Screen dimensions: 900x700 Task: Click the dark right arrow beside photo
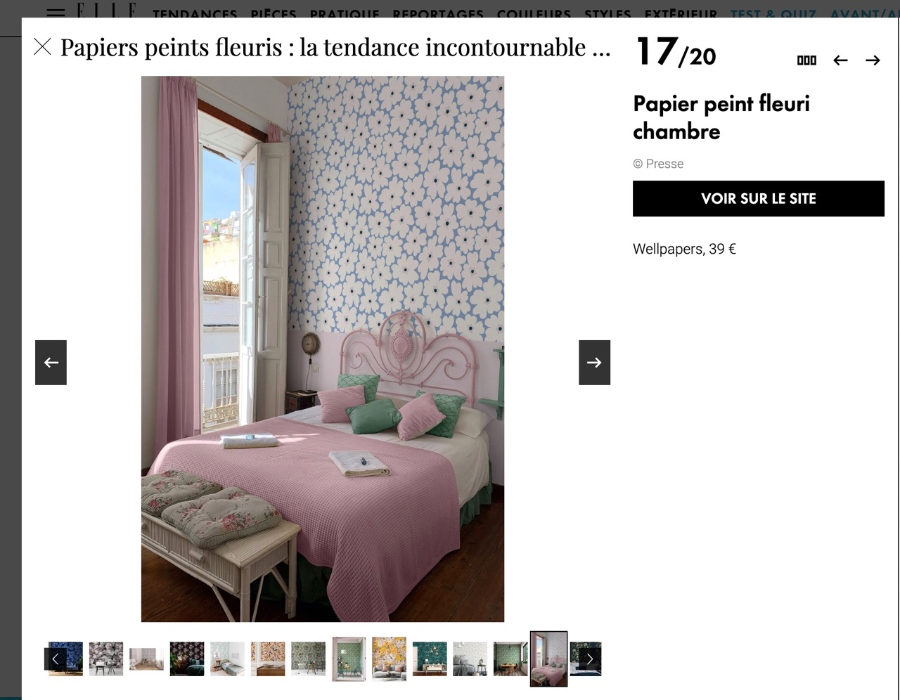[594, 363]
